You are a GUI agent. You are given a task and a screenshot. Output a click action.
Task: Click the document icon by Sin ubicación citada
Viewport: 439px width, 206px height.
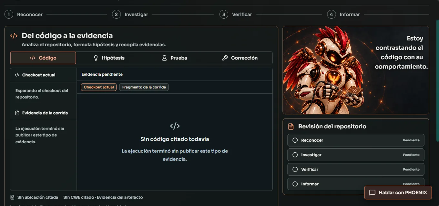(x=12, y=197)
